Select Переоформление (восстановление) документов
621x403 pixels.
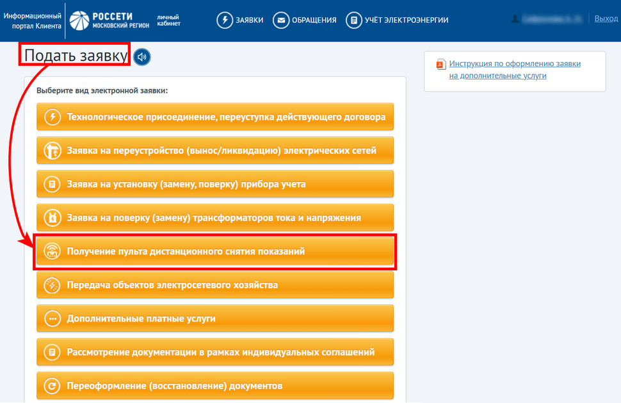(x=215, y=386)
